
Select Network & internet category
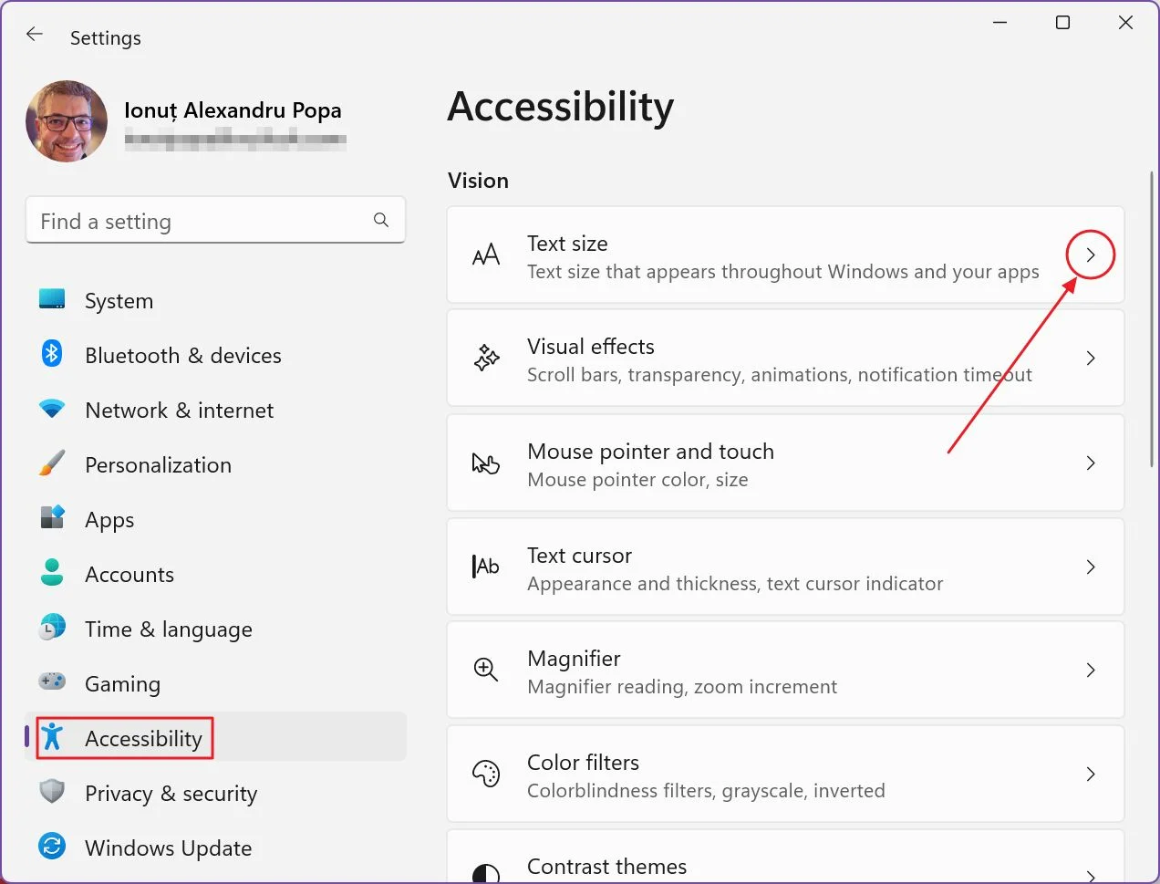[x=215, y=410]
